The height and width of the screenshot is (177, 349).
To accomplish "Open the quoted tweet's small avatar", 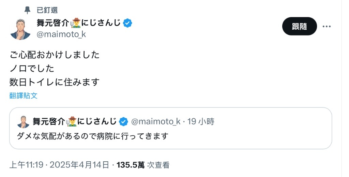I will tap(24, 122).
